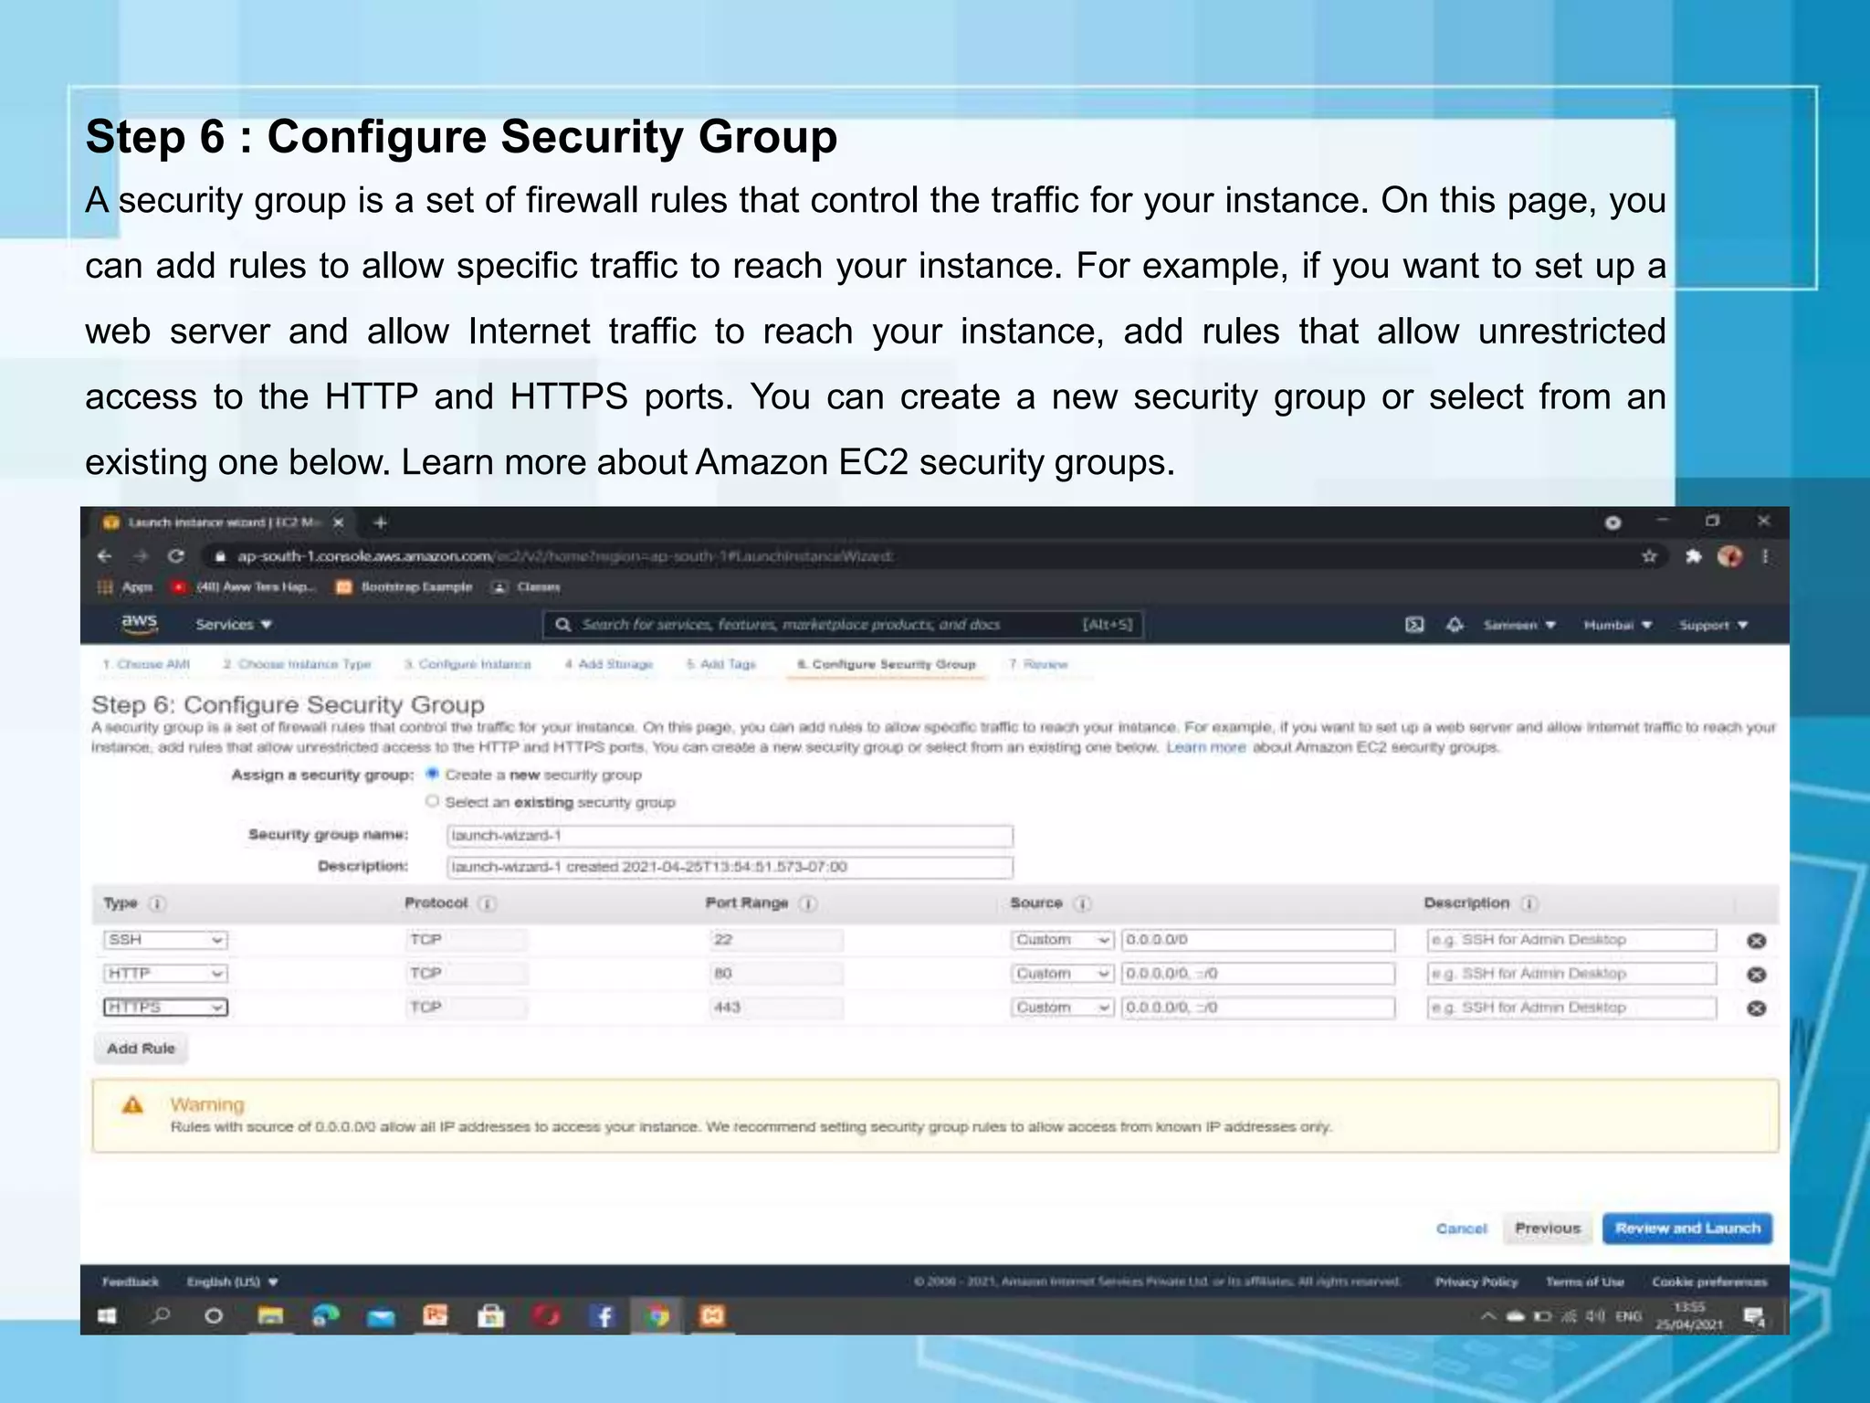This screenshot has height=1403, width=1870.
Task: Click Review and Launch
Action: click(x=1687, y=1229)
